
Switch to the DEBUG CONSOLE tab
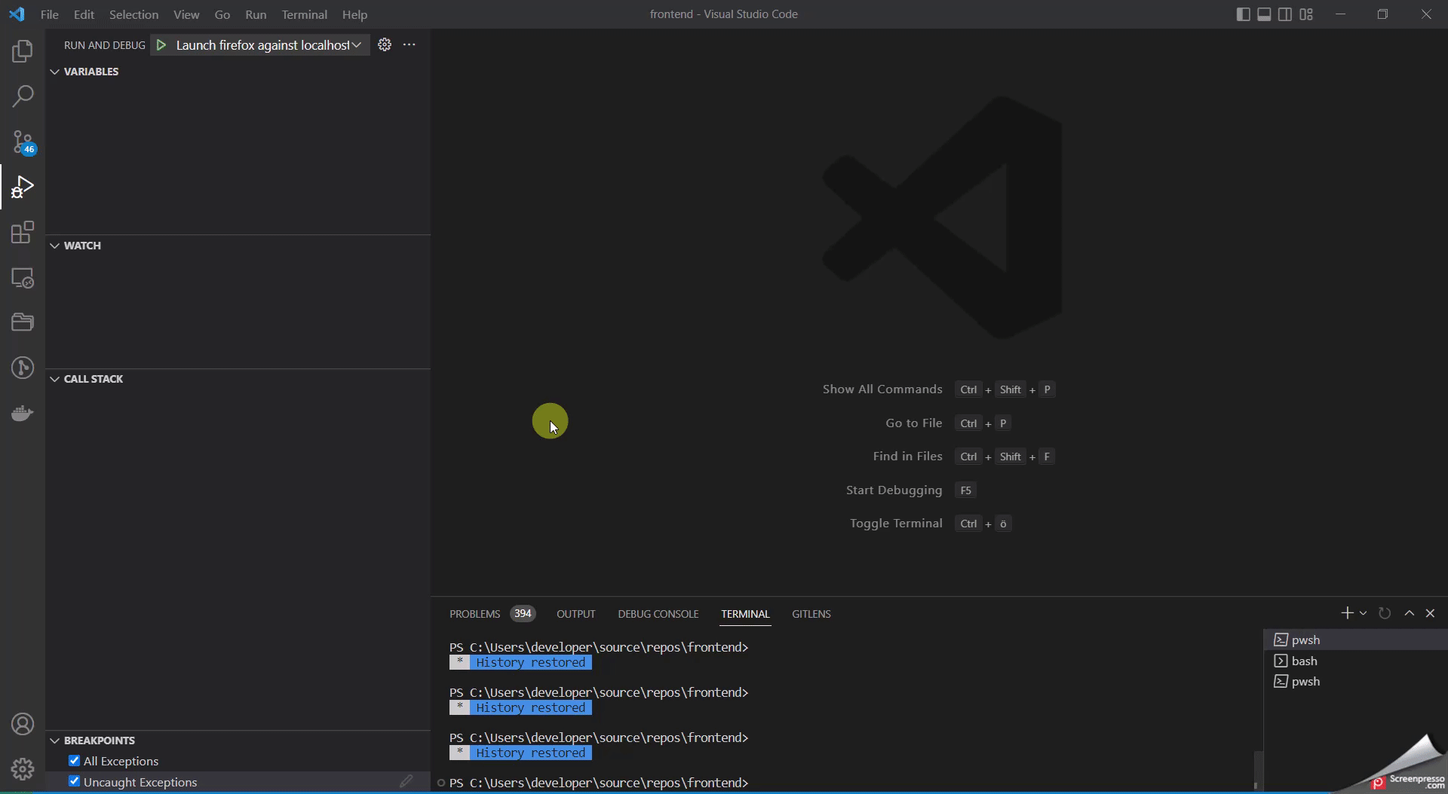click(x=658, y=614)
